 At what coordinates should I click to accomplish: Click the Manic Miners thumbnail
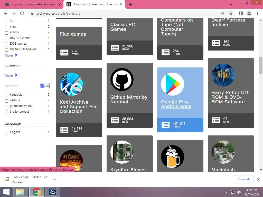click(x=71, y=161)
